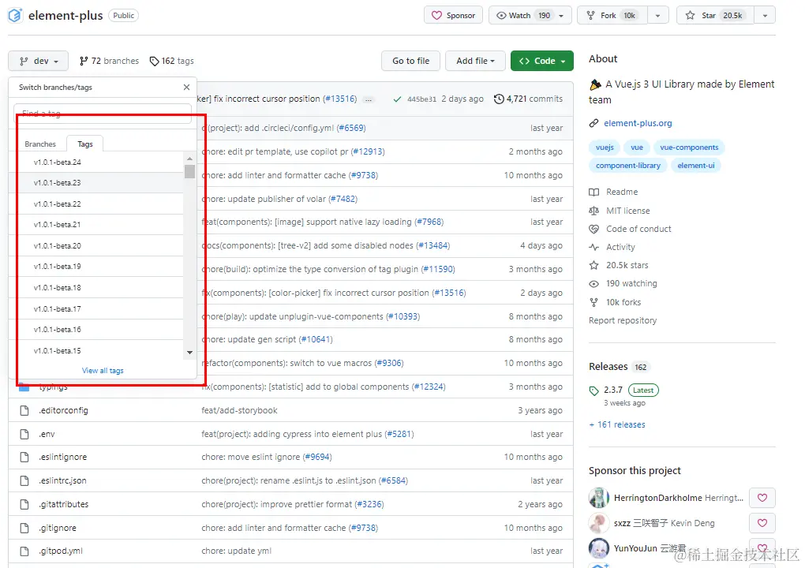
Task: Open the + 161 releases link
Action: tap(617, 425)
